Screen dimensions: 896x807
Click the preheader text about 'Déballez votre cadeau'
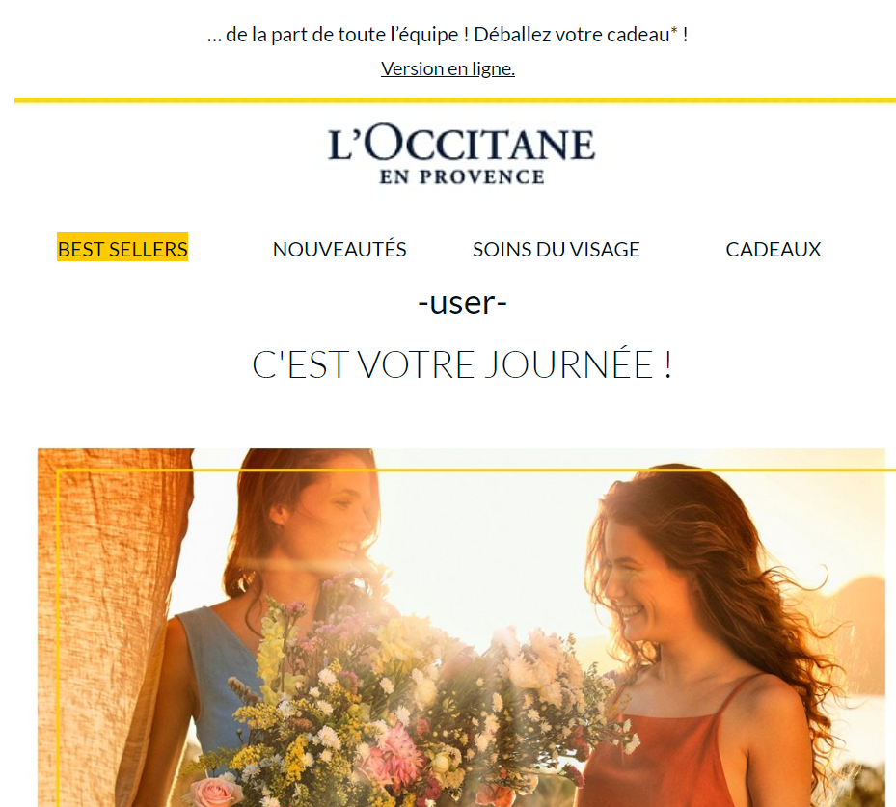(448, 35)
